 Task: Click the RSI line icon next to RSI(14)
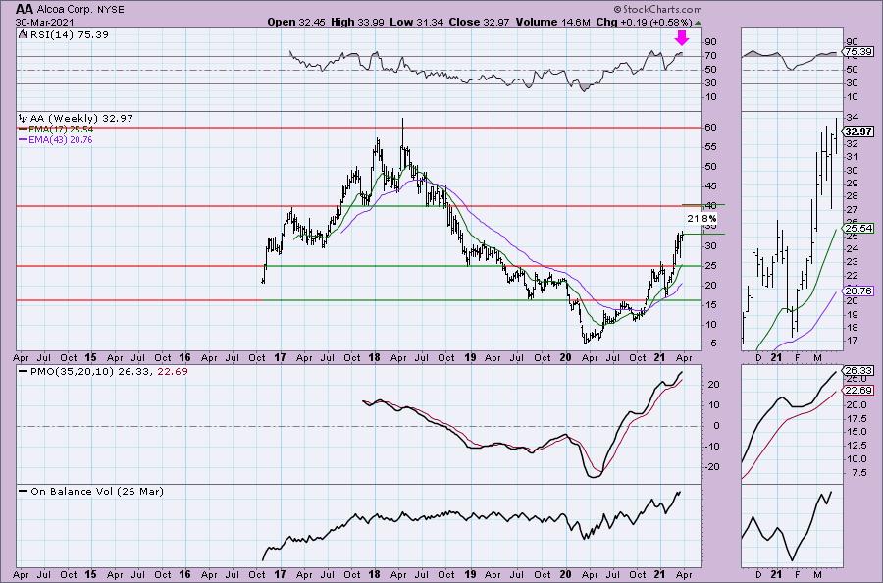point(24,34)
